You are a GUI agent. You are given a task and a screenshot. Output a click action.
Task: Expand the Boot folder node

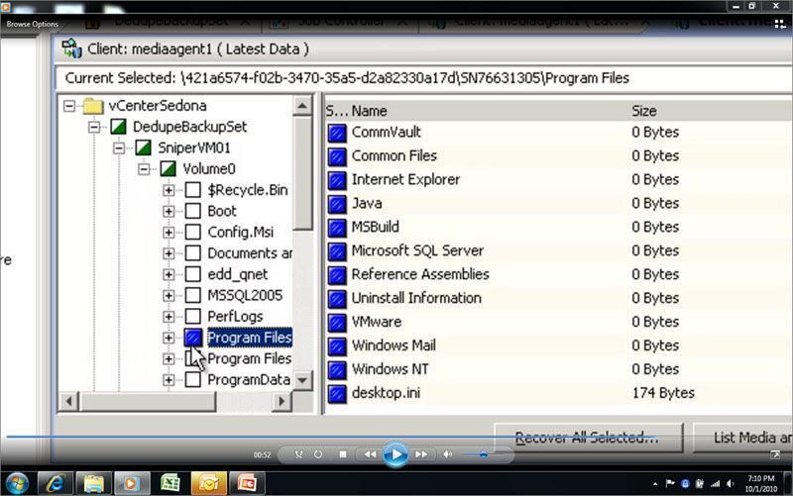(169, 211)
